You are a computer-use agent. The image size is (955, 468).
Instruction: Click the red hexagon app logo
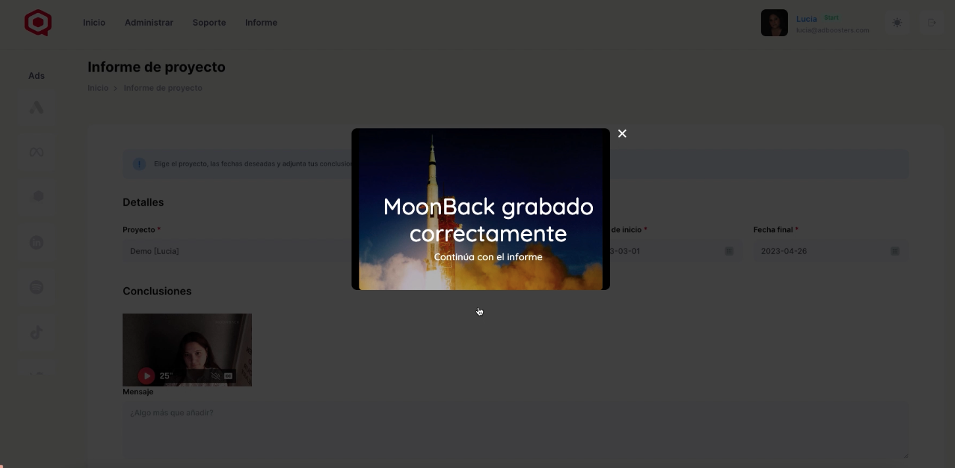38,23
